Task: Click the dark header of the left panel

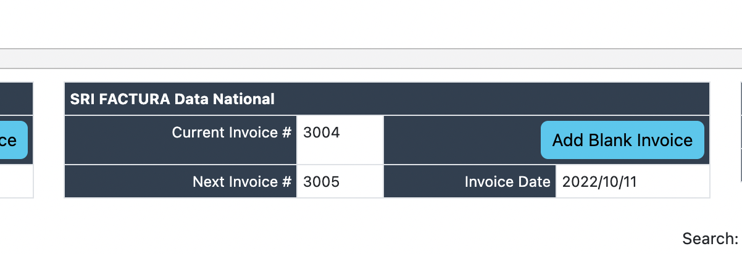Action: (16, 99)
